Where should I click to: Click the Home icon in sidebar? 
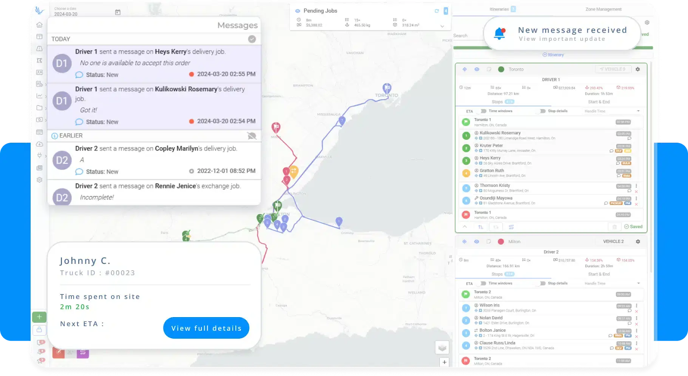point(40,25)
